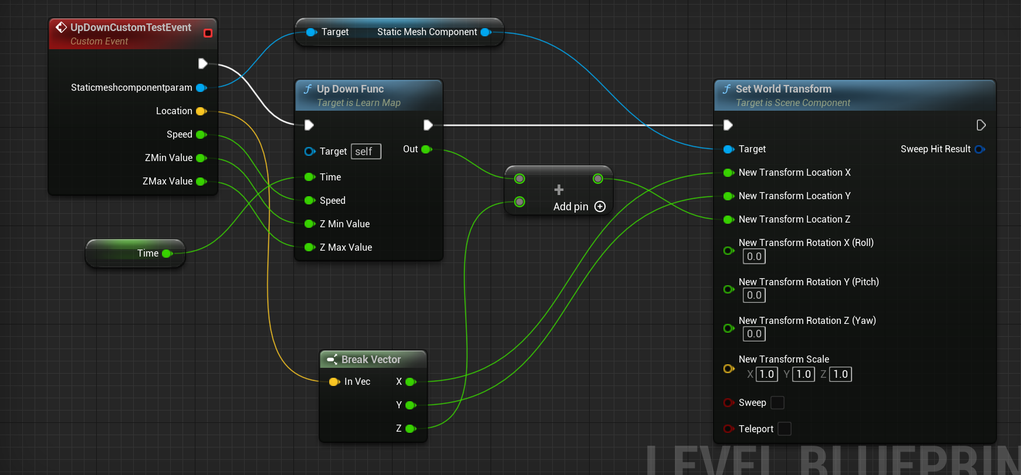Select the Up Down Func node title
The height and width of the screenshot is (475, 1021).
click(350, 89)
